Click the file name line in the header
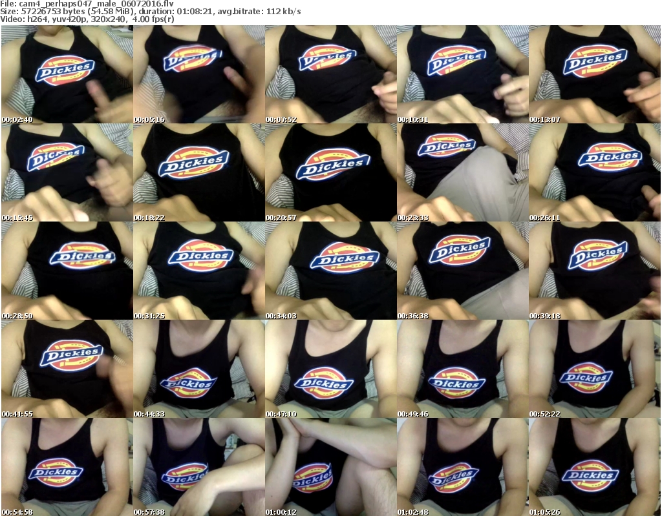The height and width of the screenshot is (516, 662). 87,4
